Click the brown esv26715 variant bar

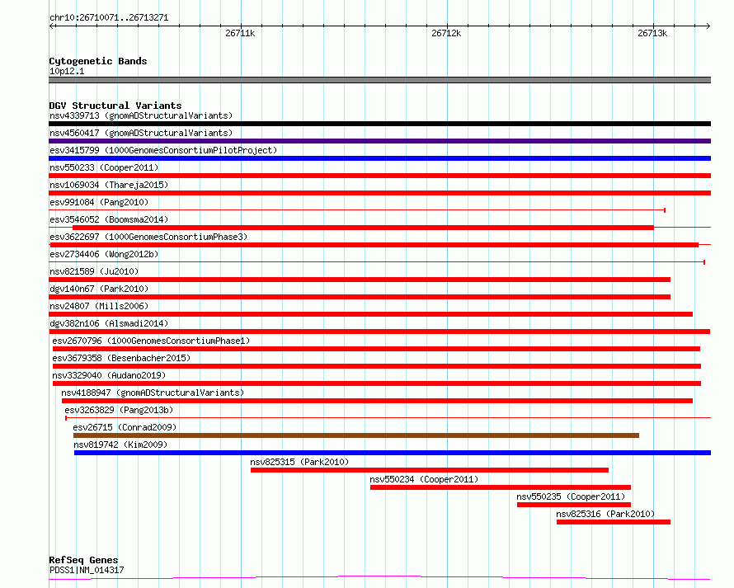[x=356, y=435]
